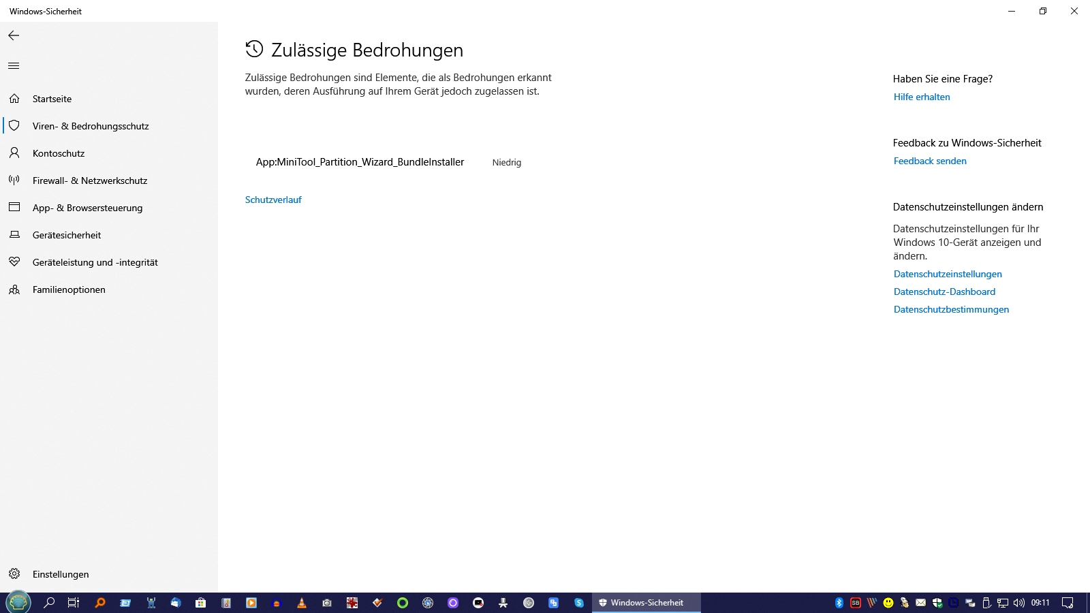Open the Datenschutzeinstellungen link
This screenshot has width=1090, height=613.
(948, 274)
